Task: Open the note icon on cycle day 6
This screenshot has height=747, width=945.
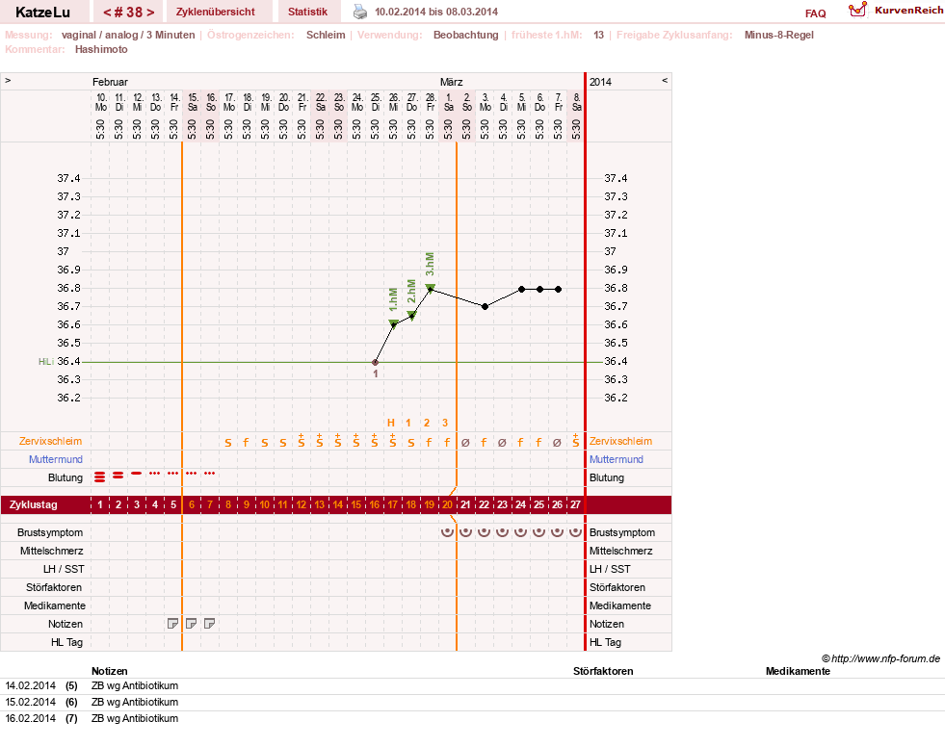Action: pyautogui.click(x=191, y=624)
